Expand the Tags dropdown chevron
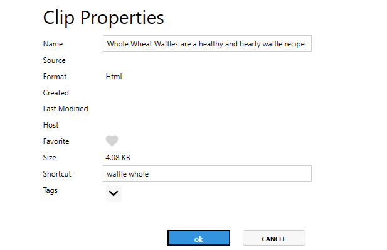 [114, 193]
